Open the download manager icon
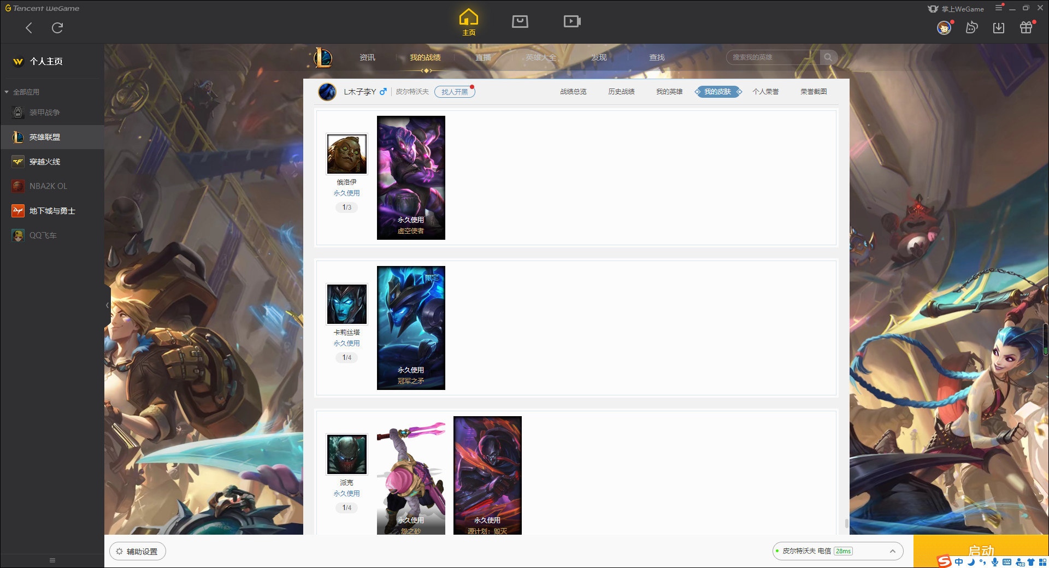 pyautogui.click(x=999, y=27)
